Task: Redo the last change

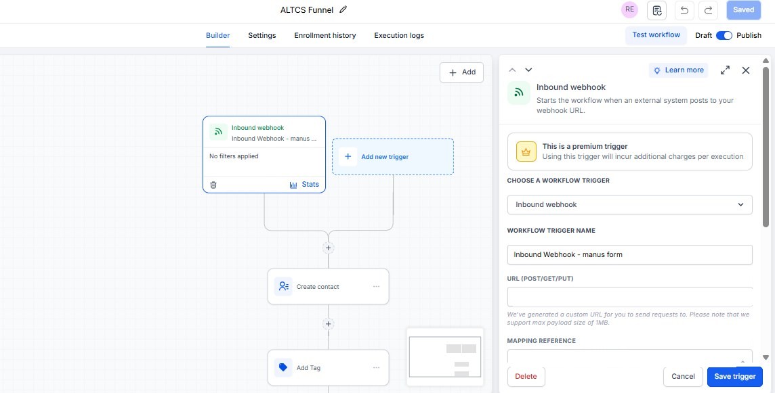Action: [x=709, y=10]
